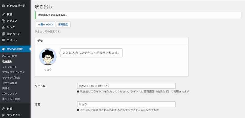Click the chain link icon beside リンク
The height and width of the screenshot is (118, 245).
point(3,27)
